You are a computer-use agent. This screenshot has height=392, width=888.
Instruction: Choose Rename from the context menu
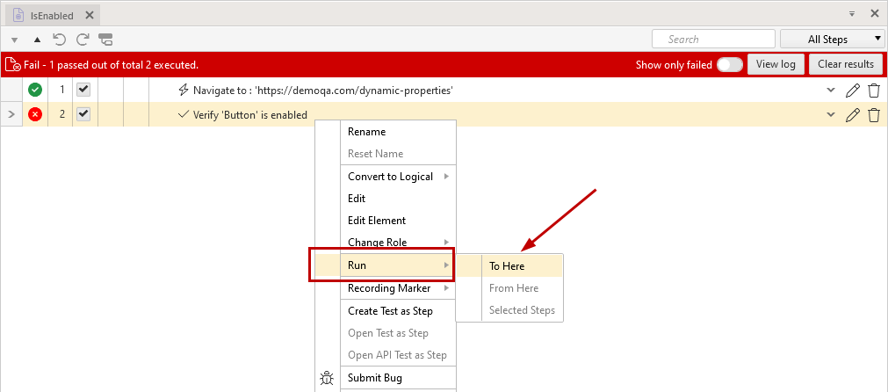(x=398, y=132)
